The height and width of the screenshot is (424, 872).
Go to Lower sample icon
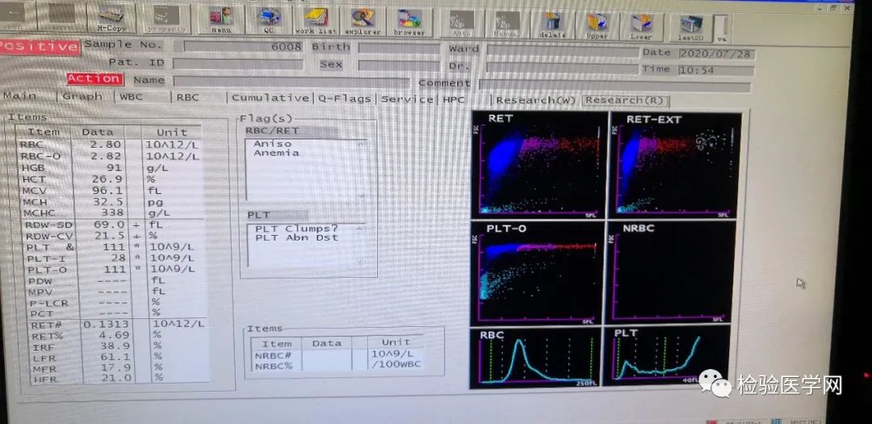pos(640,26)
